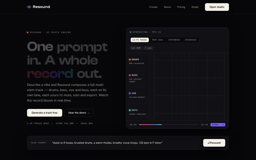Click the F min key chip
256x160 pixels.
[148, 48]
